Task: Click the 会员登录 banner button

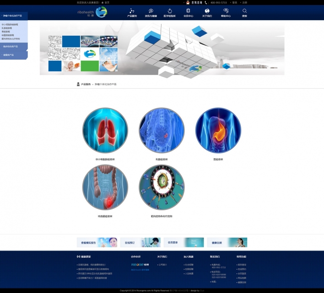Action: coord(183,242)
